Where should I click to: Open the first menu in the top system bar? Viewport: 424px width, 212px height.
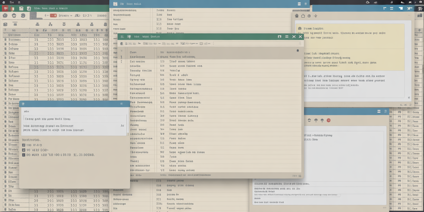point(11,2)
